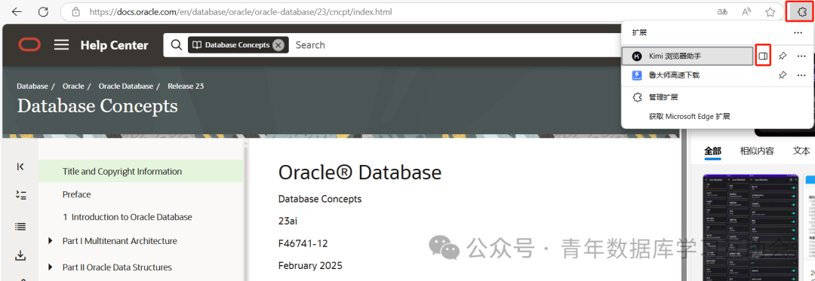The height and width of the screenshot is (281, 815).
Task: Pin the Kimi 浏览器助手 extension
Action: 782,56
